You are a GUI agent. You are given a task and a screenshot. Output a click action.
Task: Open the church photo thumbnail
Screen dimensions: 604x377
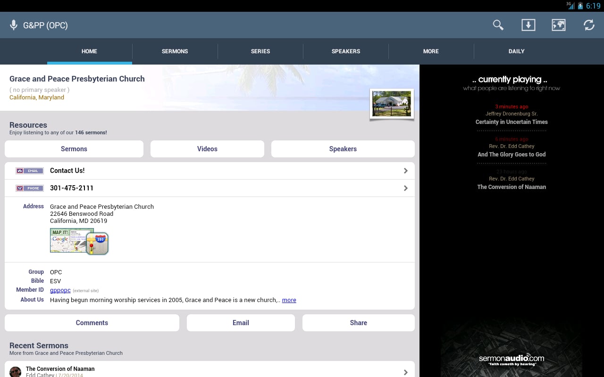pos(392,104)
